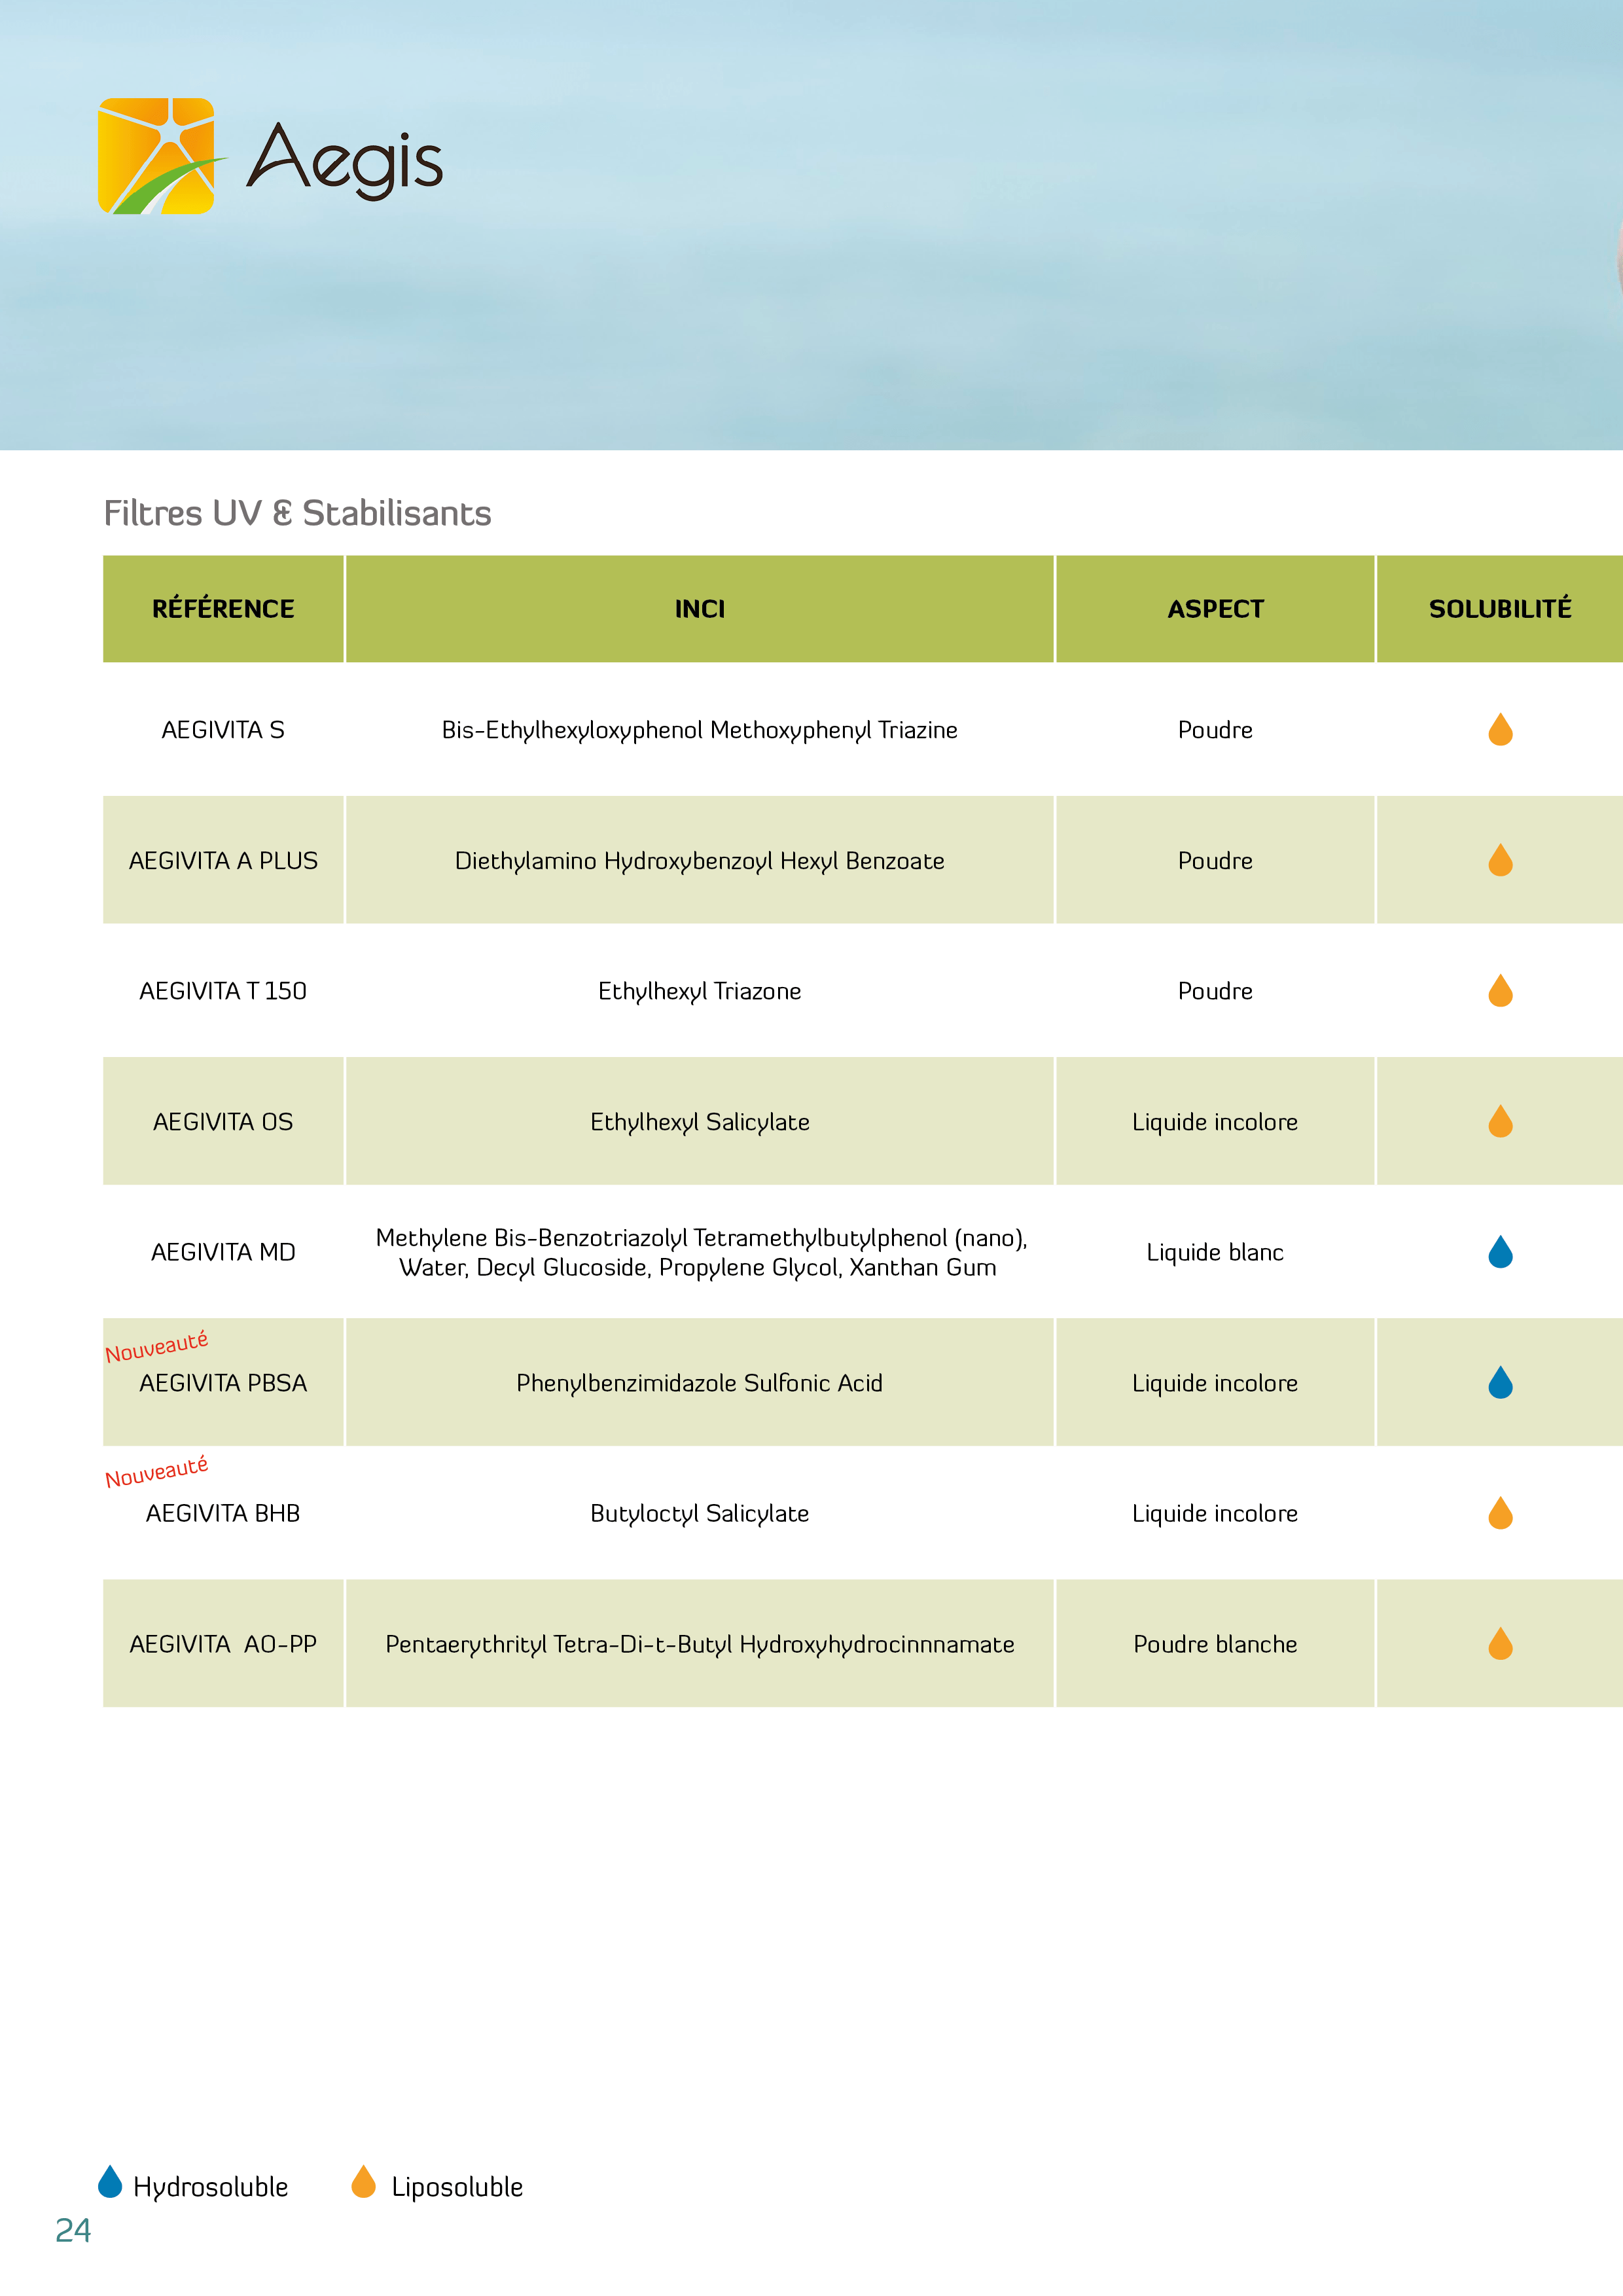Click 'Bis-Ethylhexyloxyphenol Methoxyphenyl Triazine' INCI text
The height and width of the screenshot is (2296, 1623).
coord(700,730)
